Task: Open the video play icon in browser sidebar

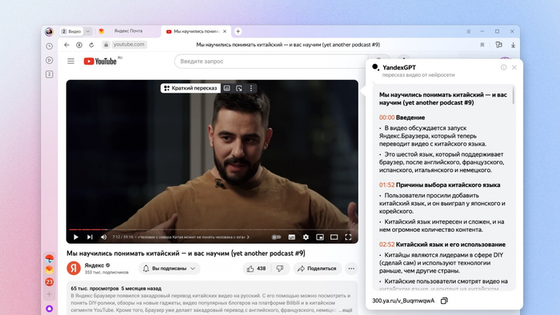Action: click(x=50, y=60)
